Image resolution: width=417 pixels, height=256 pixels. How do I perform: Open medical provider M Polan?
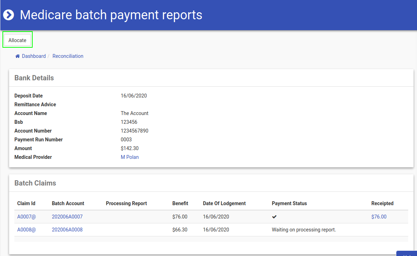[x=130, y=157]
